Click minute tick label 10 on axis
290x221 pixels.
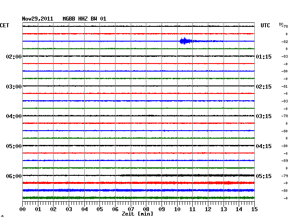tap(177, 209)
